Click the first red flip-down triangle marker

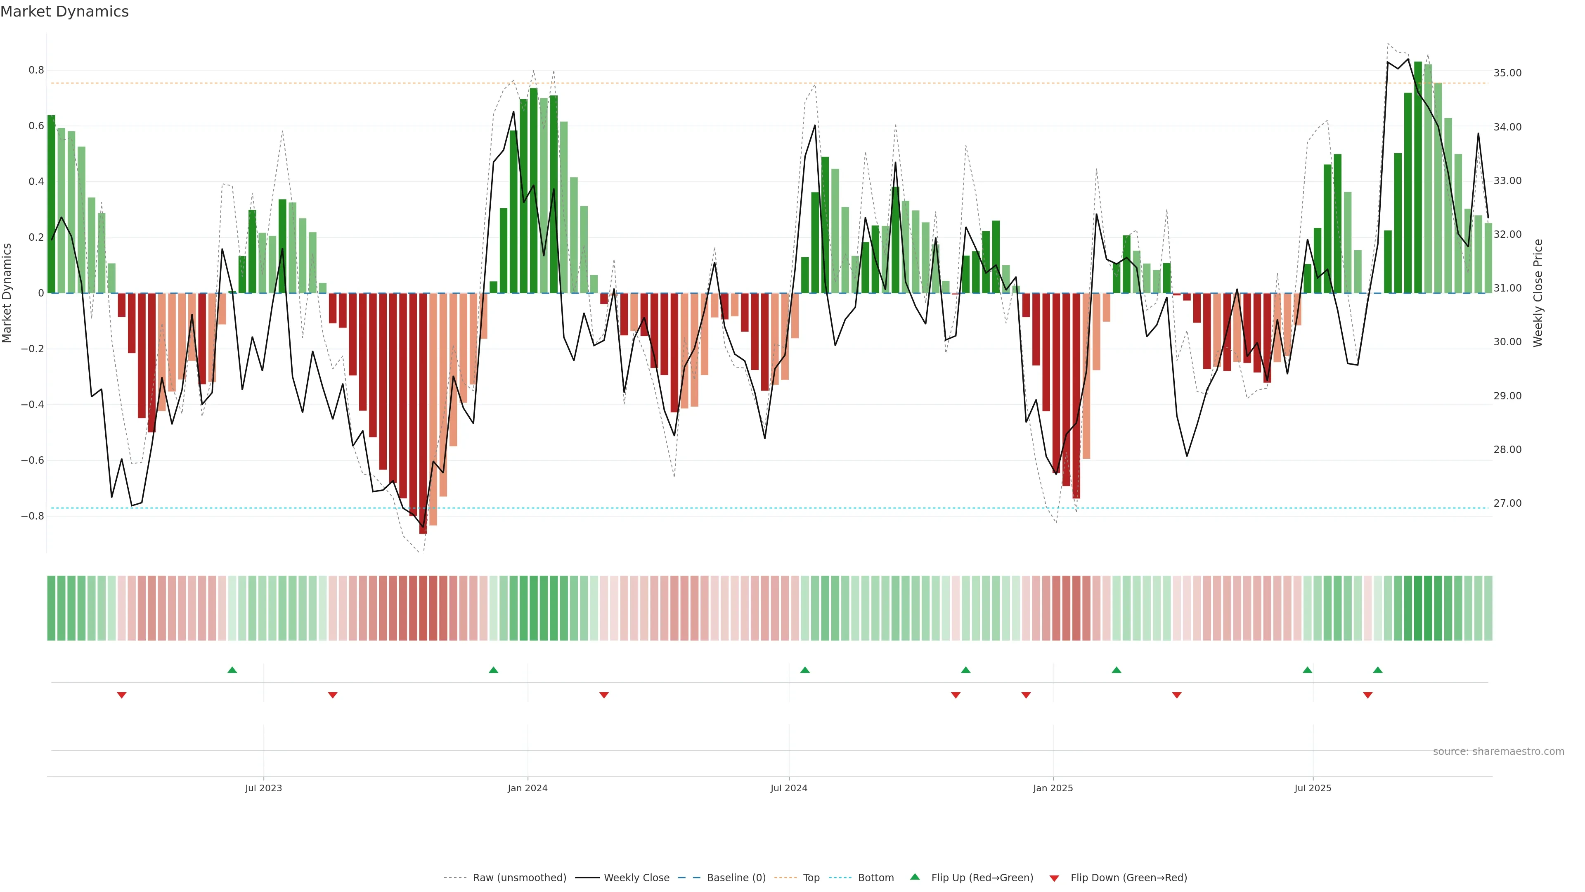[x=122, y=695]
